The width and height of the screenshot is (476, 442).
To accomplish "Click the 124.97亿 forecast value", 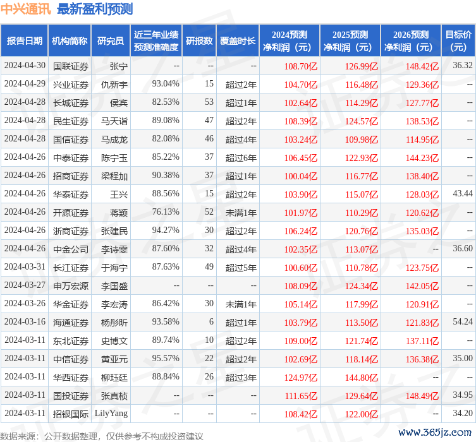I will tap(300, 378).
